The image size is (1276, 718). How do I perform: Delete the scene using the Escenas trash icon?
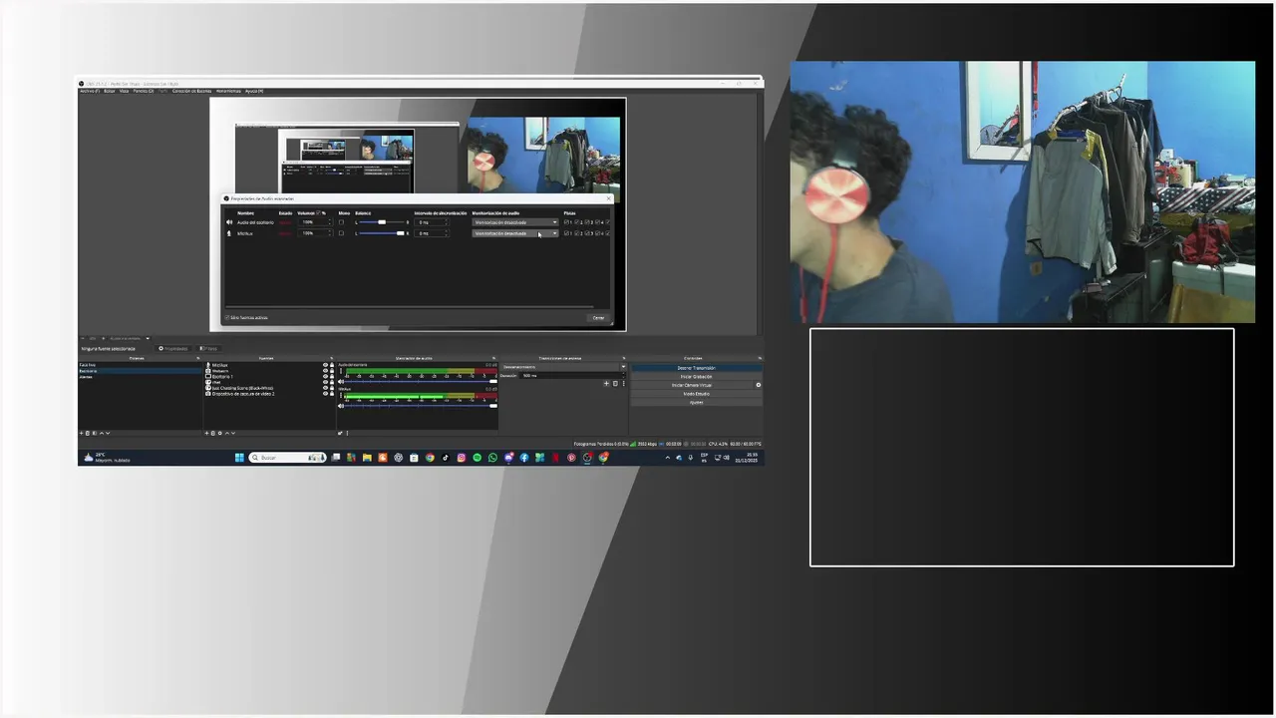[x=88, y=433]
